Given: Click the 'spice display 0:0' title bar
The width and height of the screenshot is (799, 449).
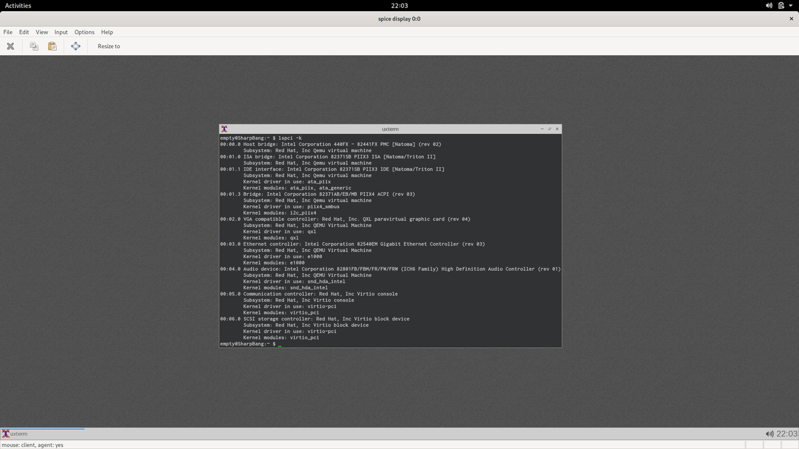Looking at the screenshot, I should click(x=399, y=19).
